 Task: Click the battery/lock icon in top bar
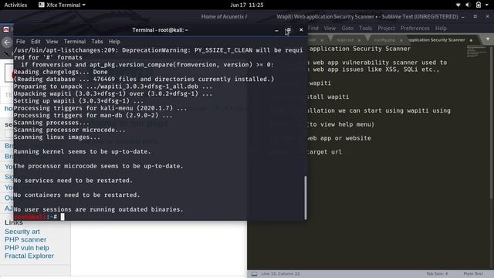click(x=479, y=5)
